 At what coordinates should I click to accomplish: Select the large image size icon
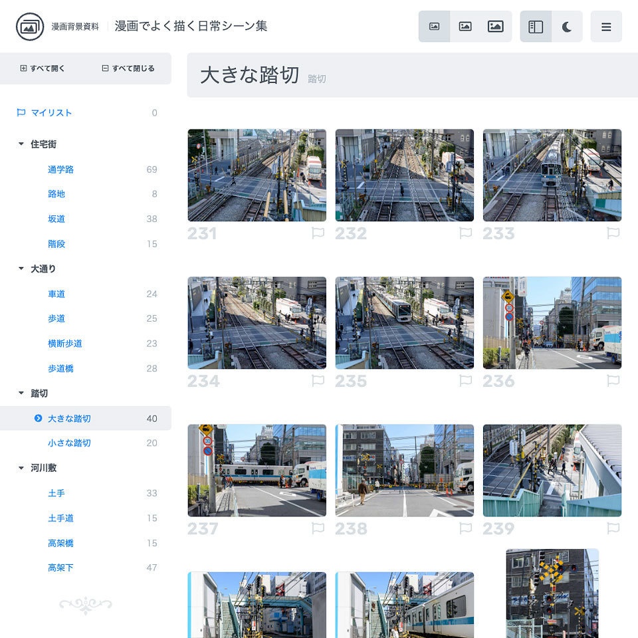tap(496, 26)
